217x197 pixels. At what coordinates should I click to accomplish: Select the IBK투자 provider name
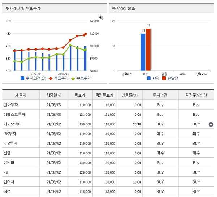(x=10, y=134)
